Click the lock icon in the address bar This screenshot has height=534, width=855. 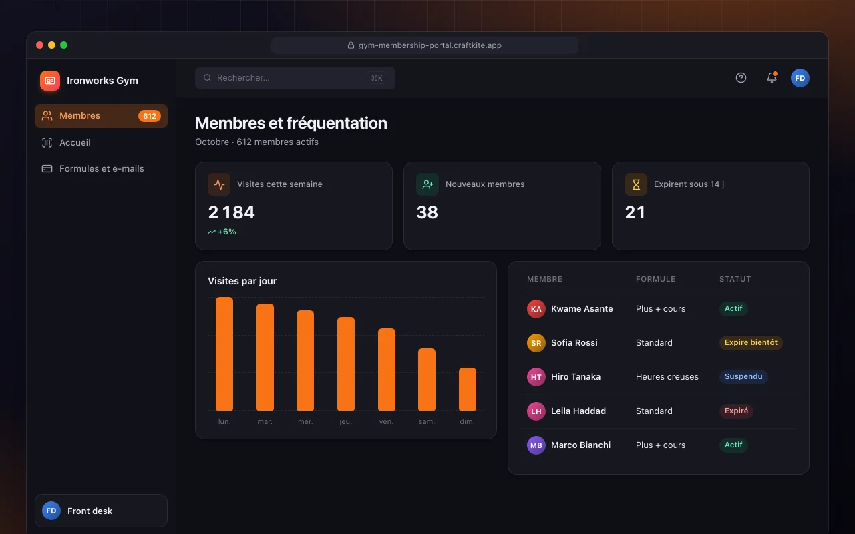coord(351,45)
